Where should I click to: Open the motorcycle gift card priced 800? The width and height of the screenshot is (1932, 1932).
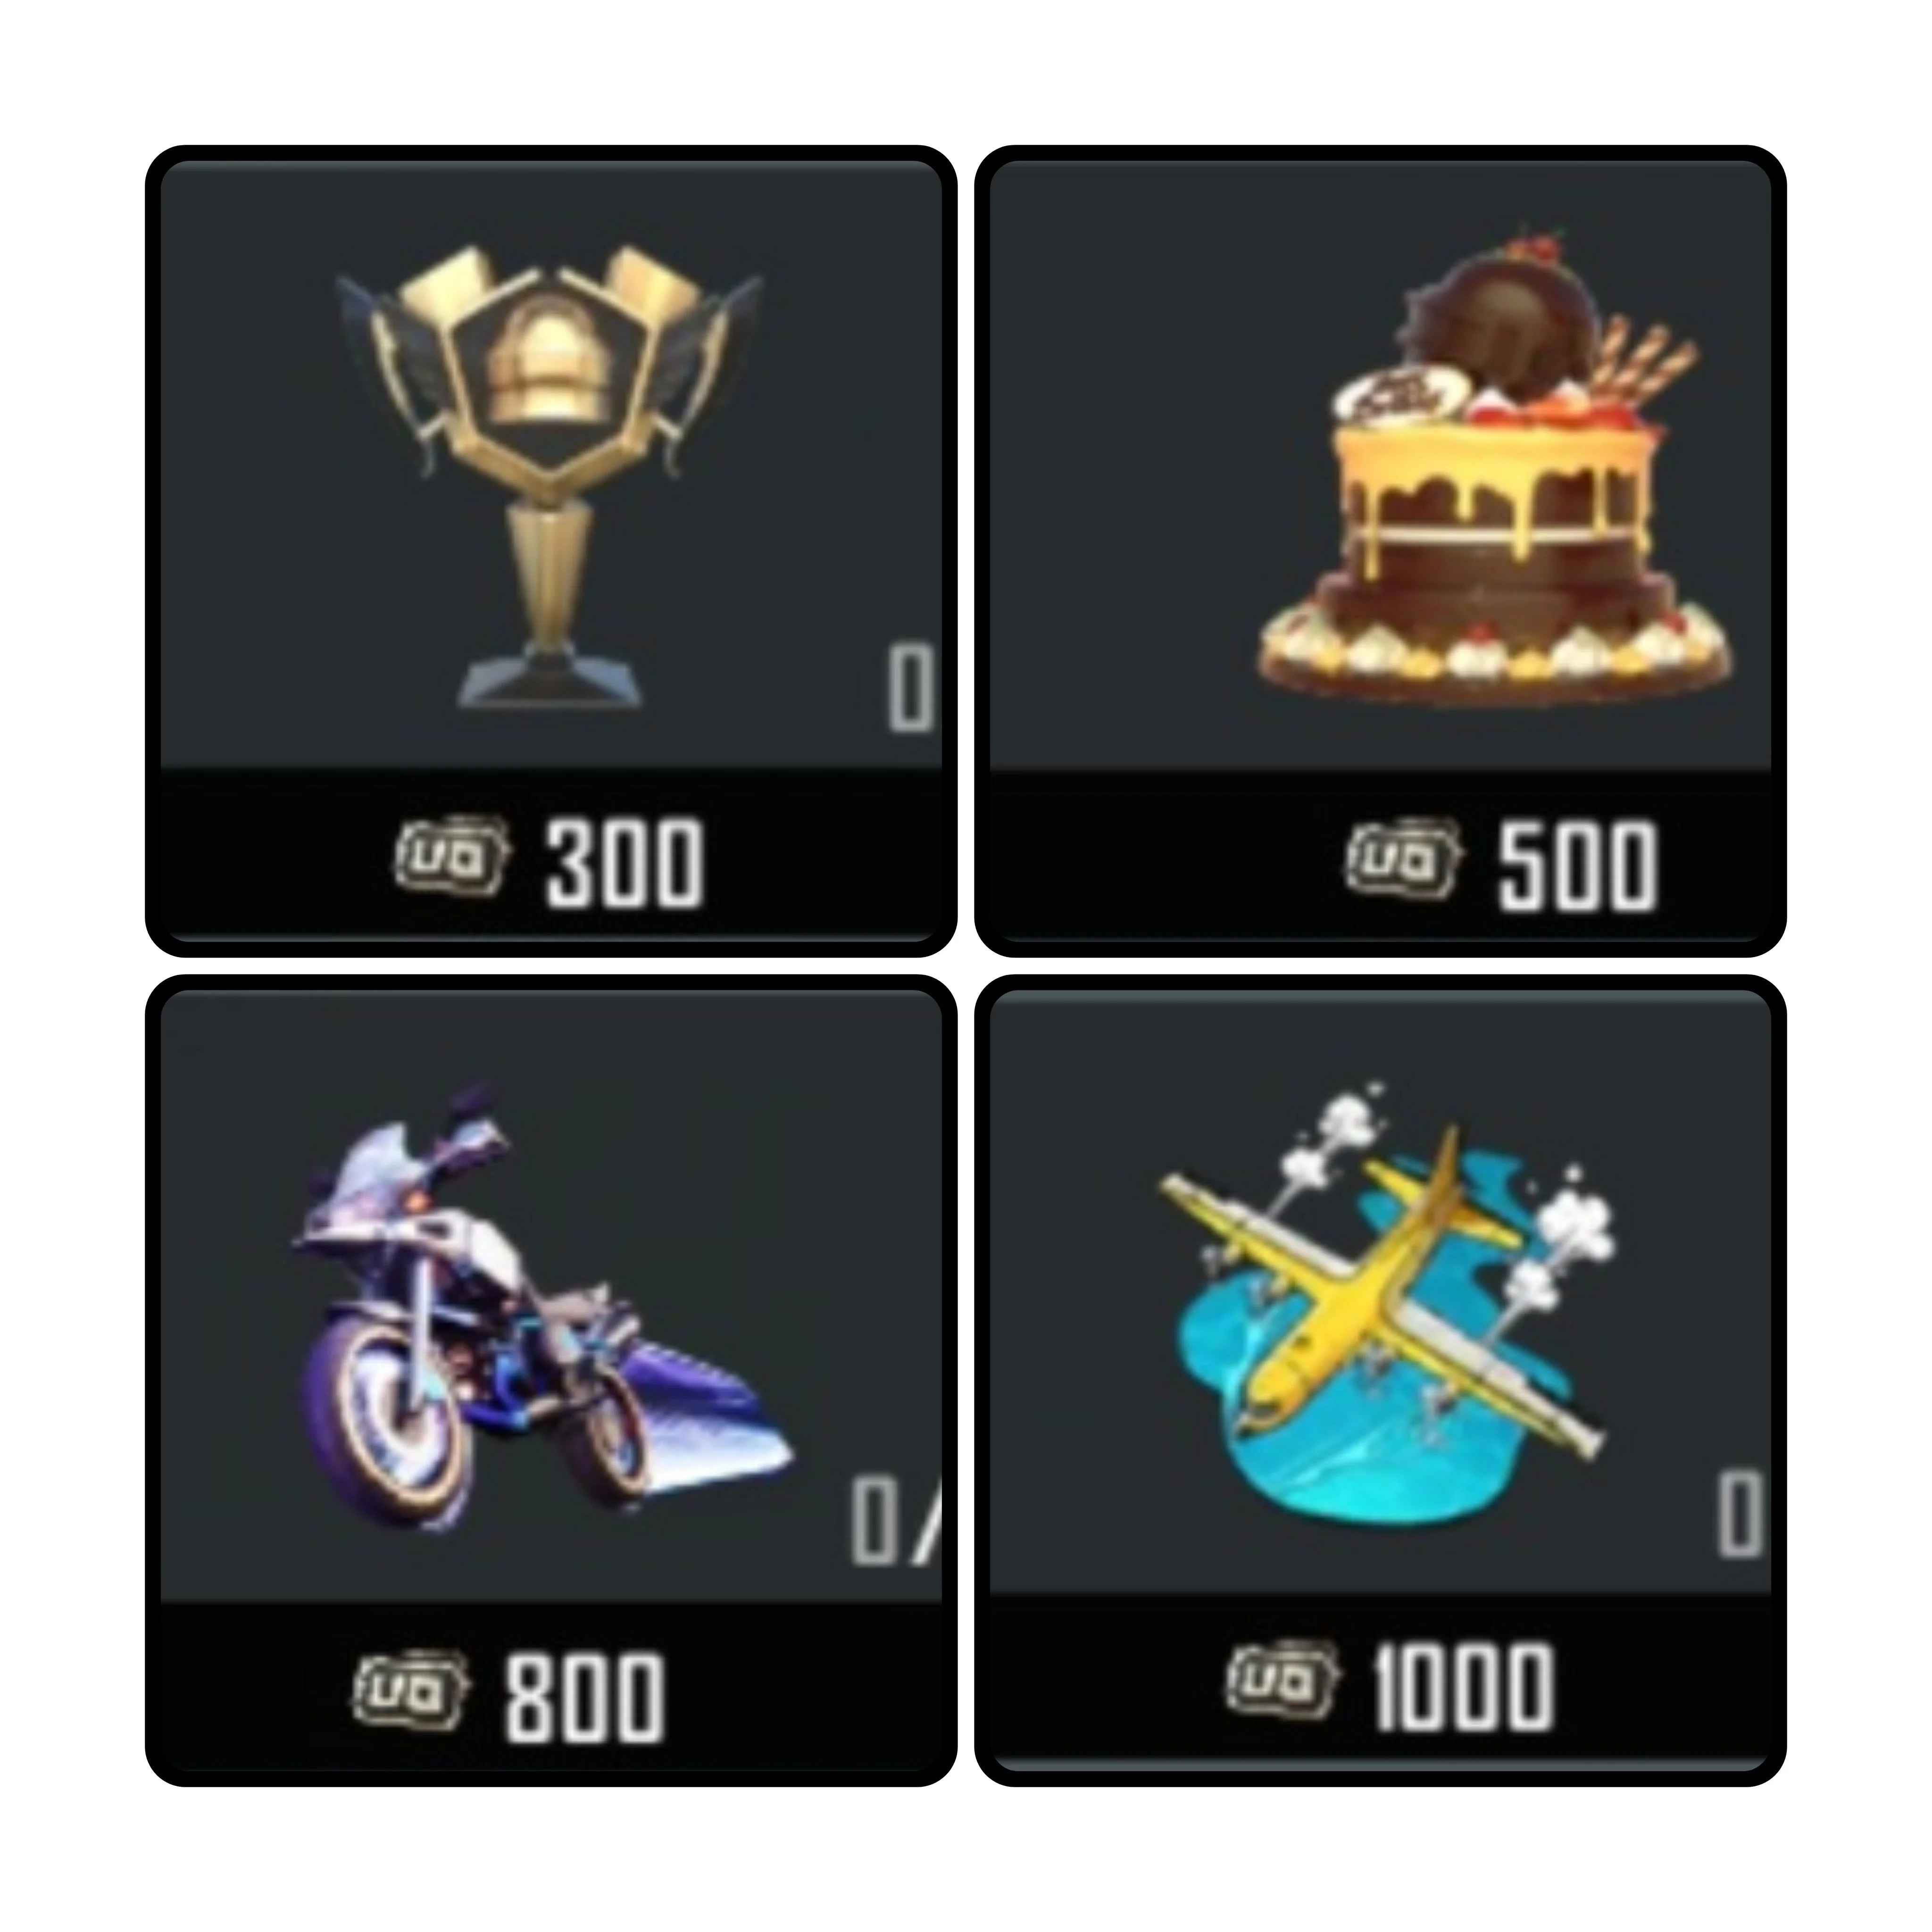551,1380
